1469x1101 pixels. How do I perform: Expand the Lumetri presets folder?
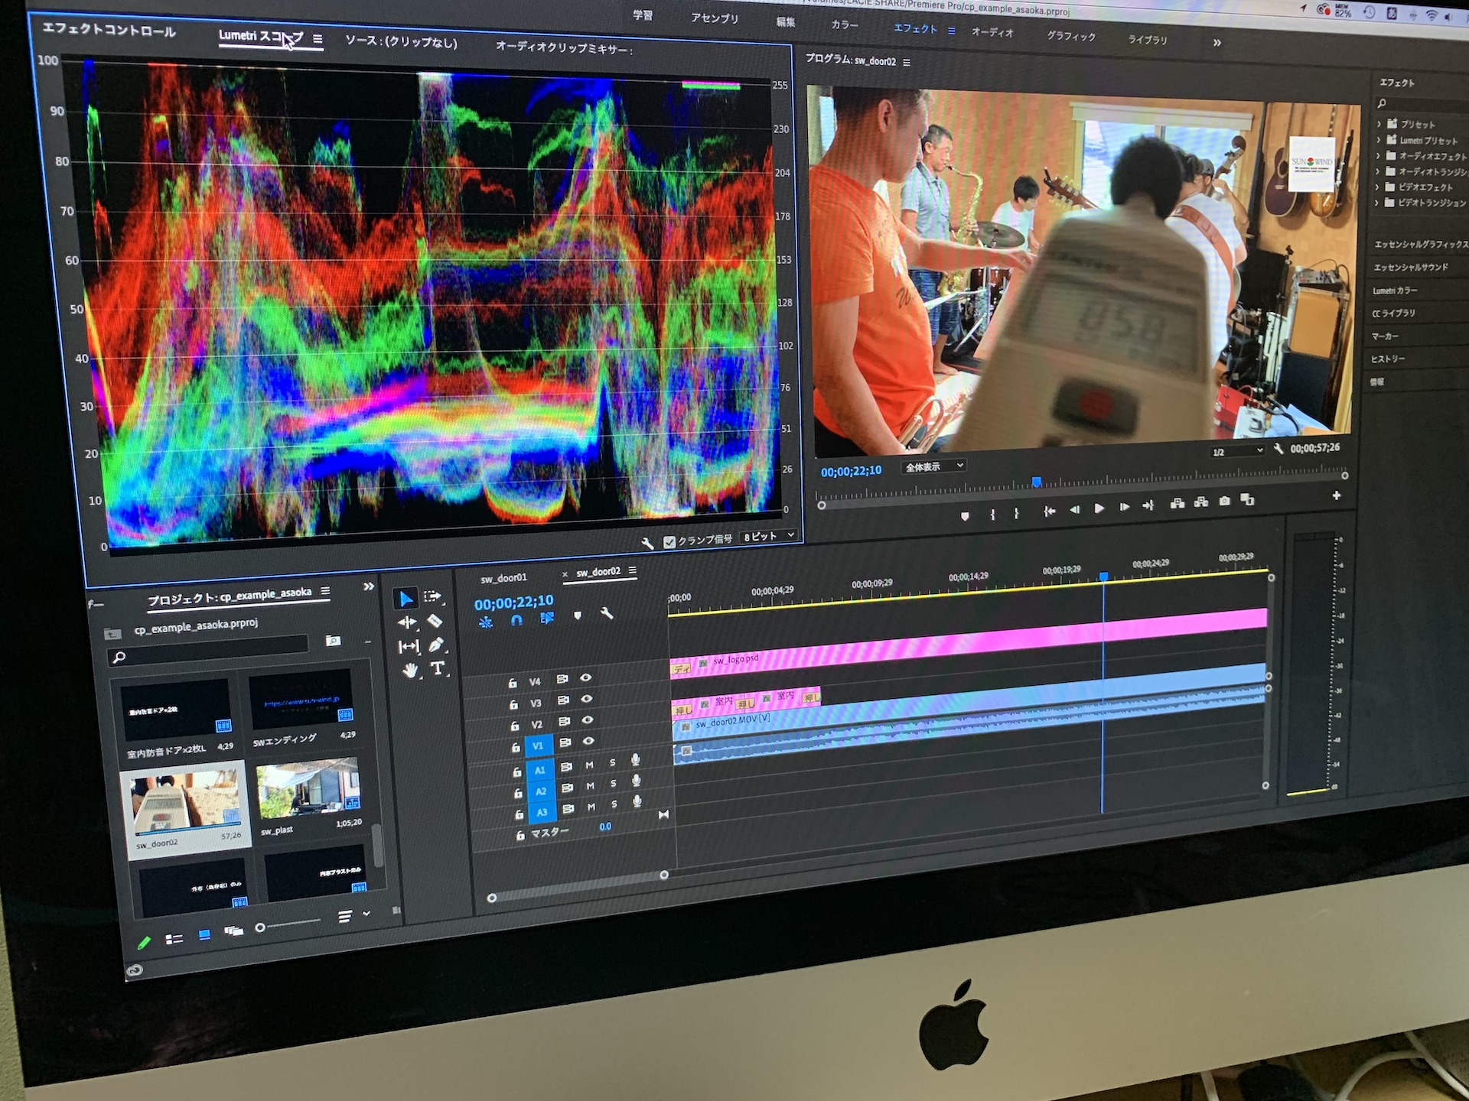click(x=1379, y=139)
